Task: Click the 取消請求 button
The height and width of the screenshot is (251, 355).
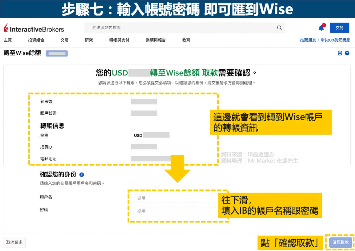Action: coord(14,242)
